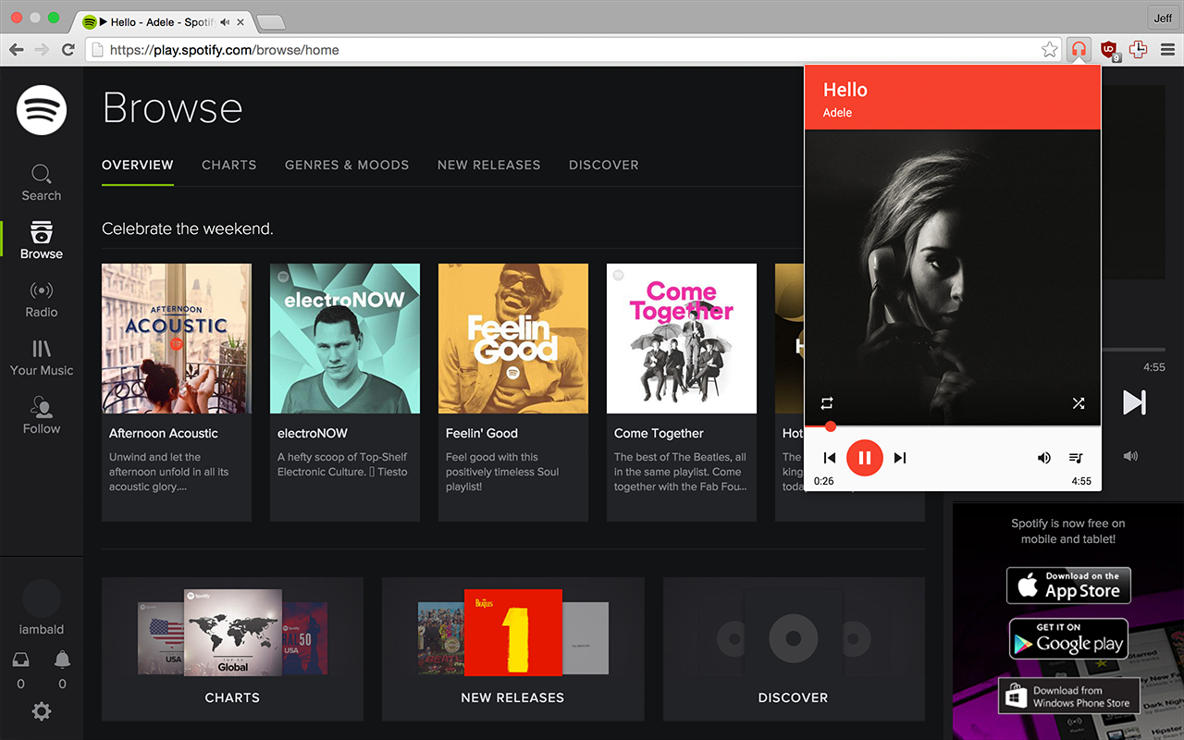Screen dimensions: 1184x740
Task: Open the notifications bell icon
Action: pyautogui.click(x=62, y=660)
